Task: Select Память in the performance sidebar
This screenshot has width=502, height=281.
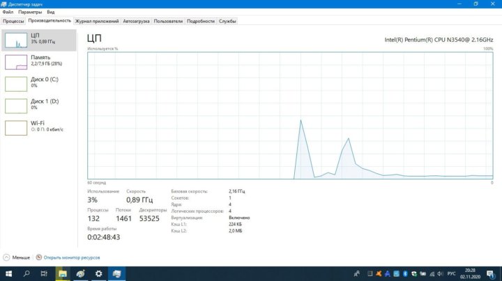Action: (38, 61)
